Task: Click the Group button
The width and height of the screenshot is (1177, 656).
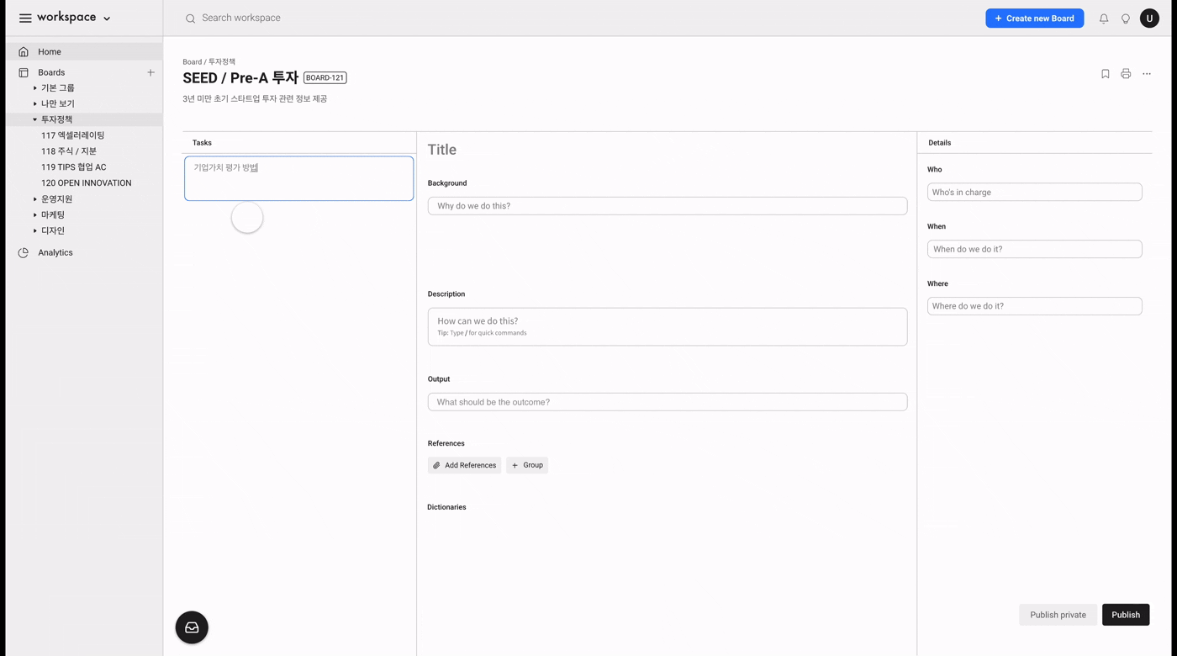Action: click(x=527, y=465)
